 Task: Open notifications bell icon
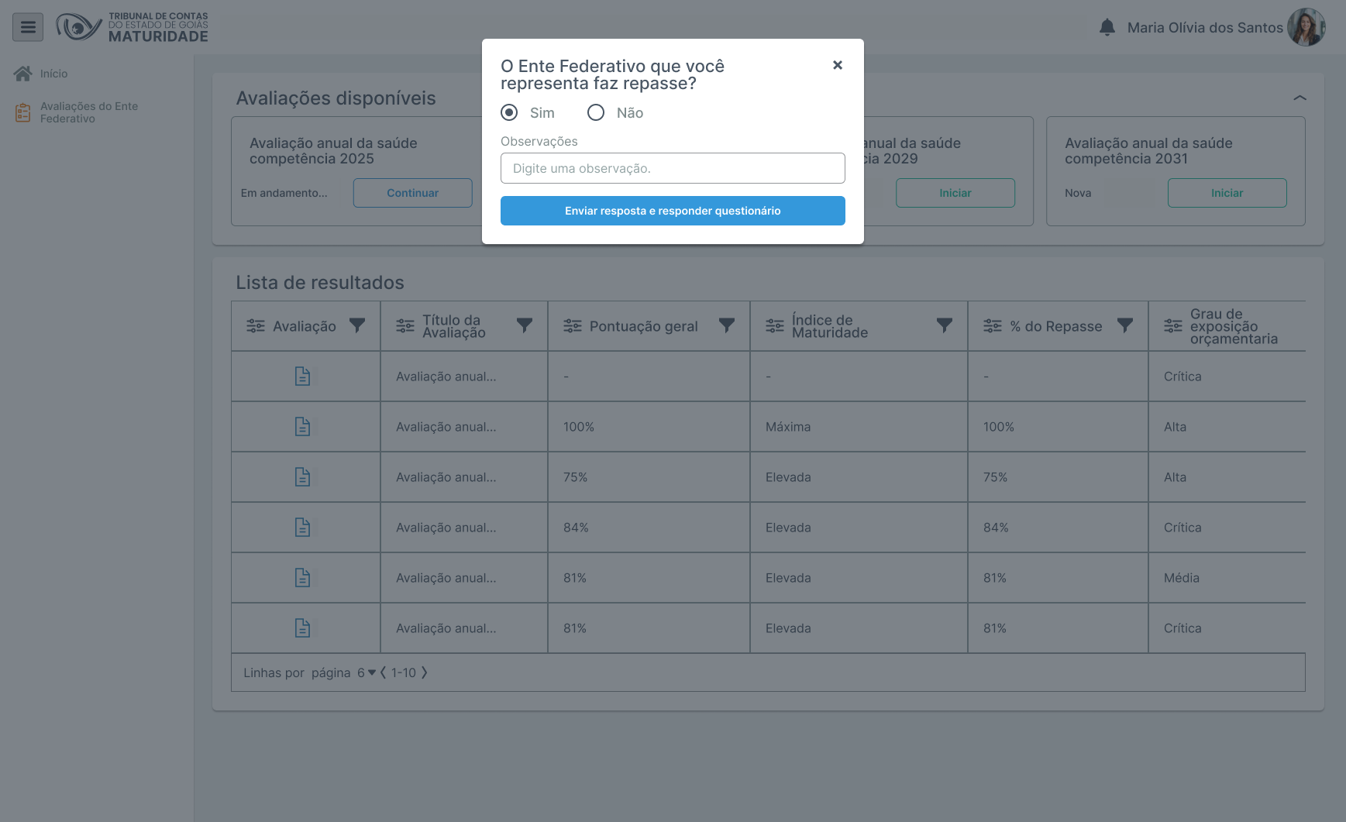[x=1107, y=27]
